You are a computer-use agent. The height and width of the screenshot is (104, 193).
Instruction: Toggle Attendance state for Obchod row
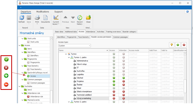click(x=124, y=78)
